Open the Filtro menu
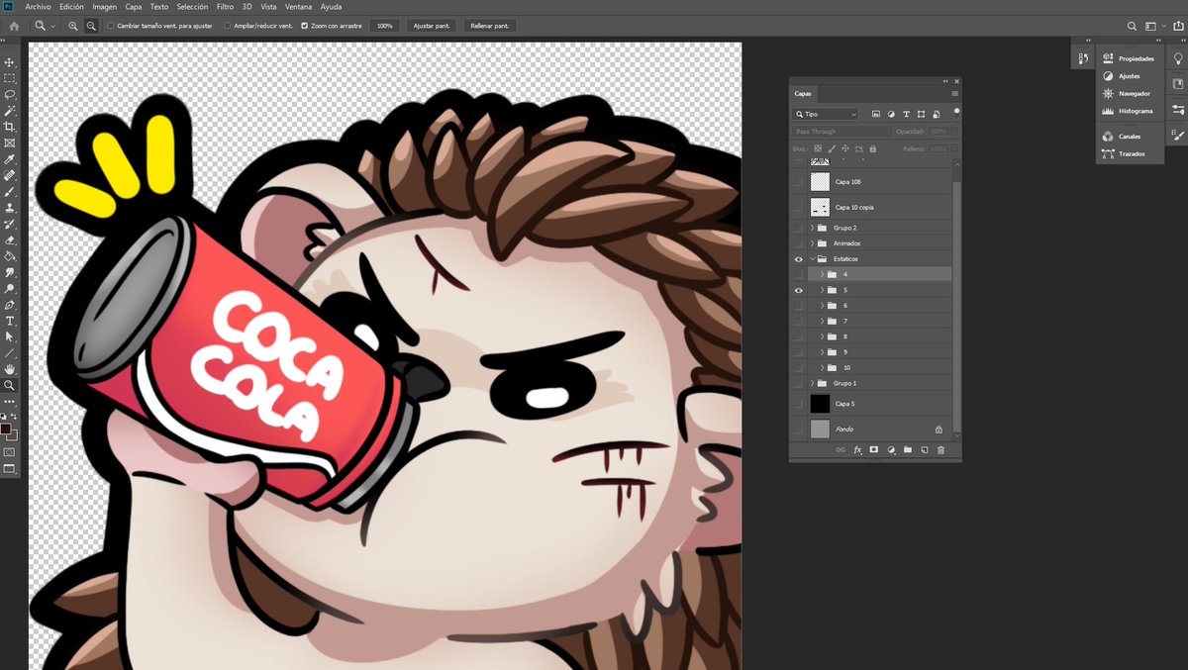 (x=225, y=6)
